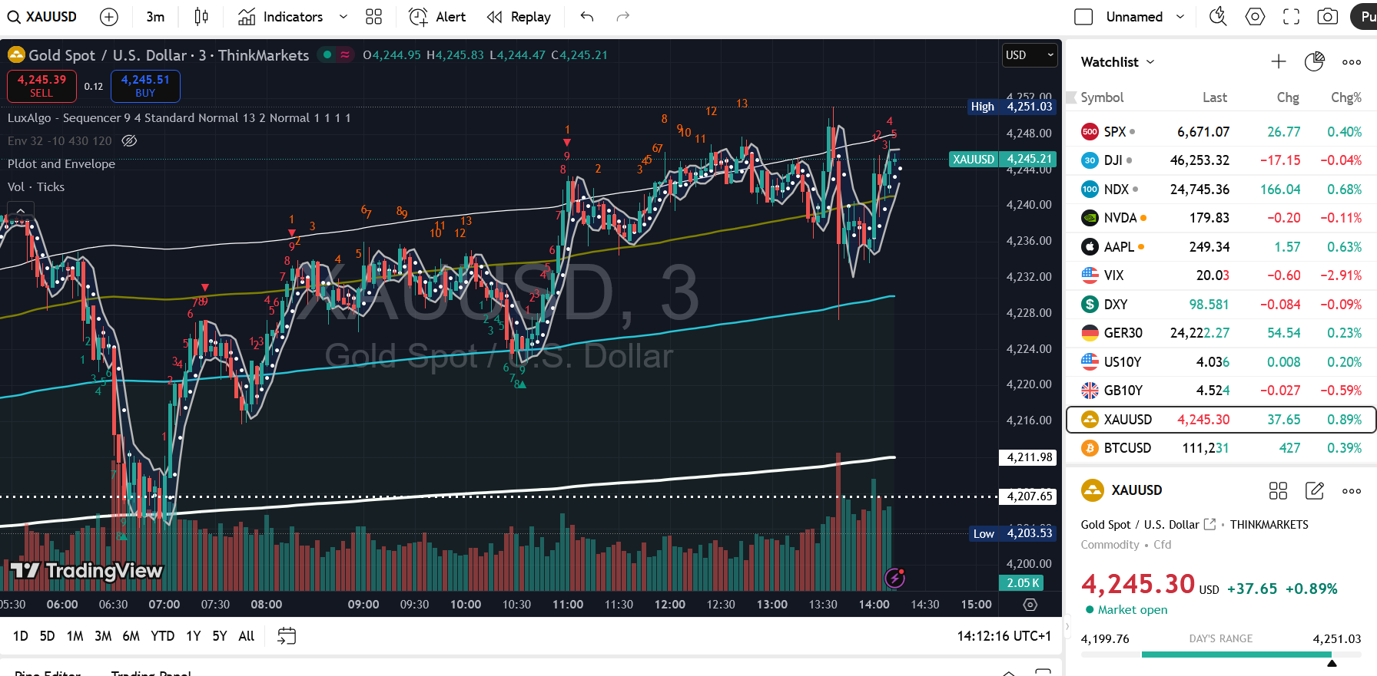The height and width of the screenshot is (676, 1377).
Task: Select the 5D date range
Action: click(48, 636)
